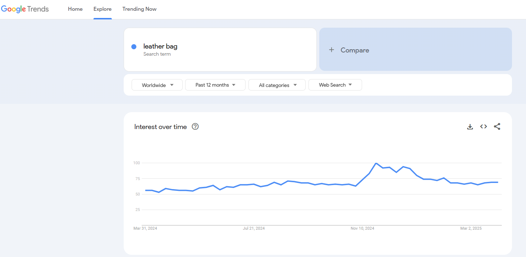The image size is (526, 257).
Task: Click the blue dot beside leather bag
Action: pos(134,47)
